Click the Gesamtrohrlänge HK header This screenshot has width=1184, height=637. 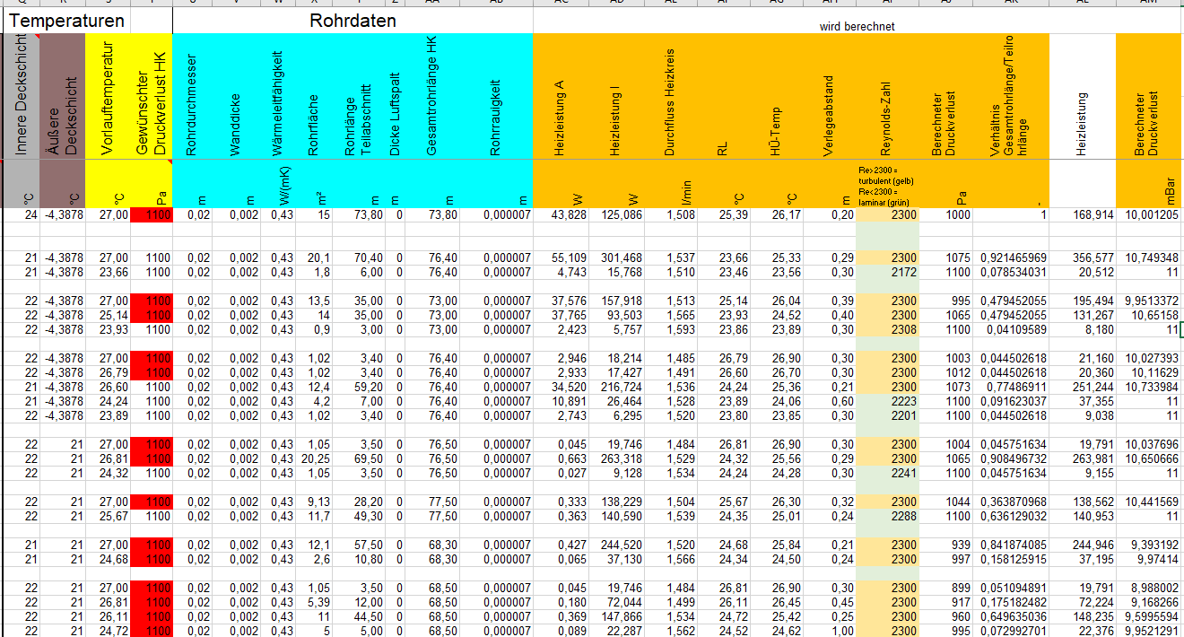(x=432, y=96)
